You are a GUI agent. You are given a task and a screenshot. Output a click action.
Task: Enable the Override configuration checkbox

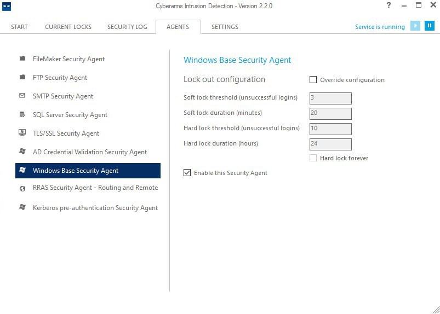click(x=313, y=79)
